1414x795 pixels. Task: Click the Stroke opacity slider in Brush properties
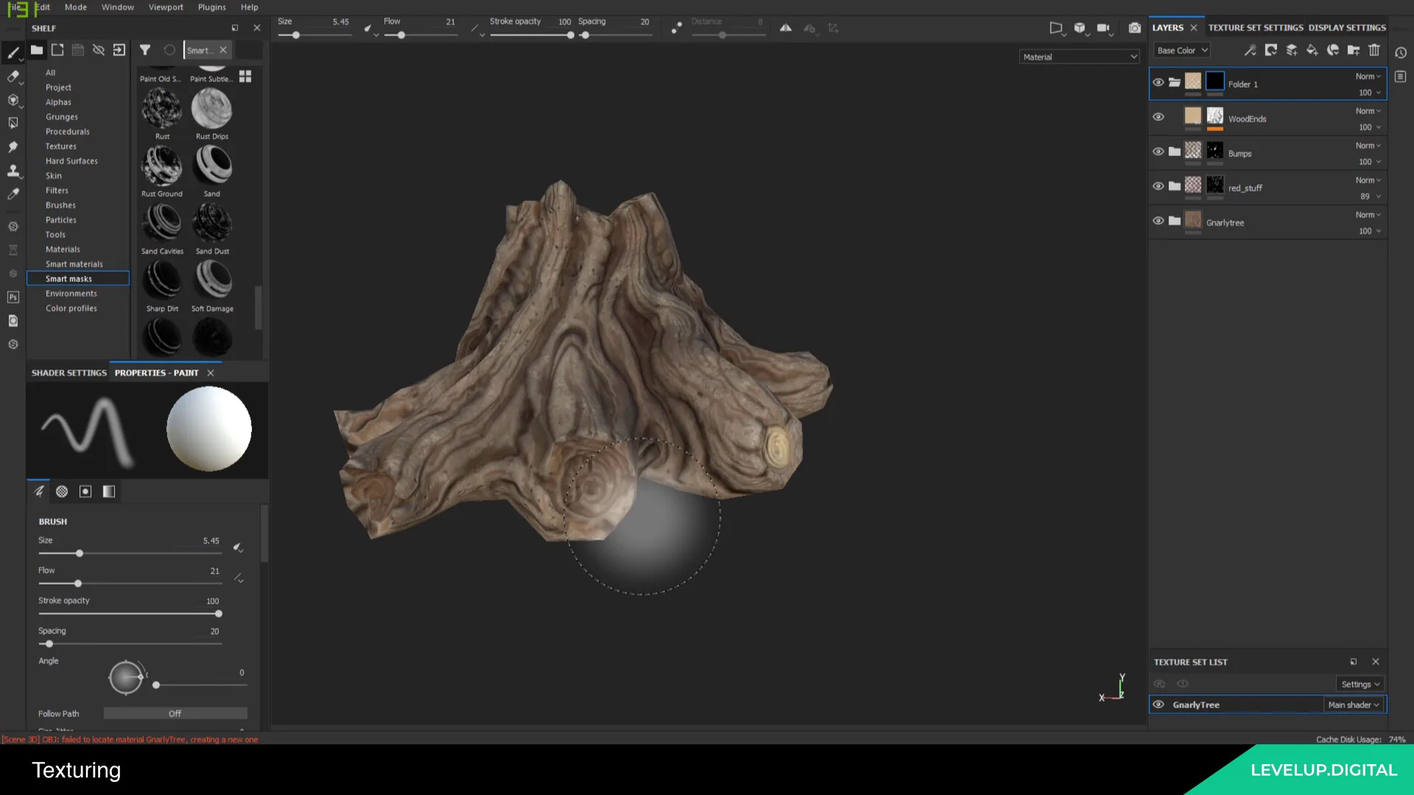tap(130, 614)
